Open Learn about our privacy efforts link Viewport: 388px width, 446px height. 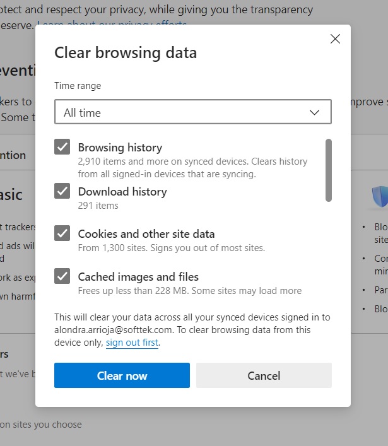pos(112,25)
